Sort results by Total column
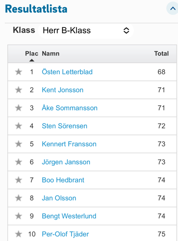The width and height of the screenshot is (178, 241). click(161, 54)
